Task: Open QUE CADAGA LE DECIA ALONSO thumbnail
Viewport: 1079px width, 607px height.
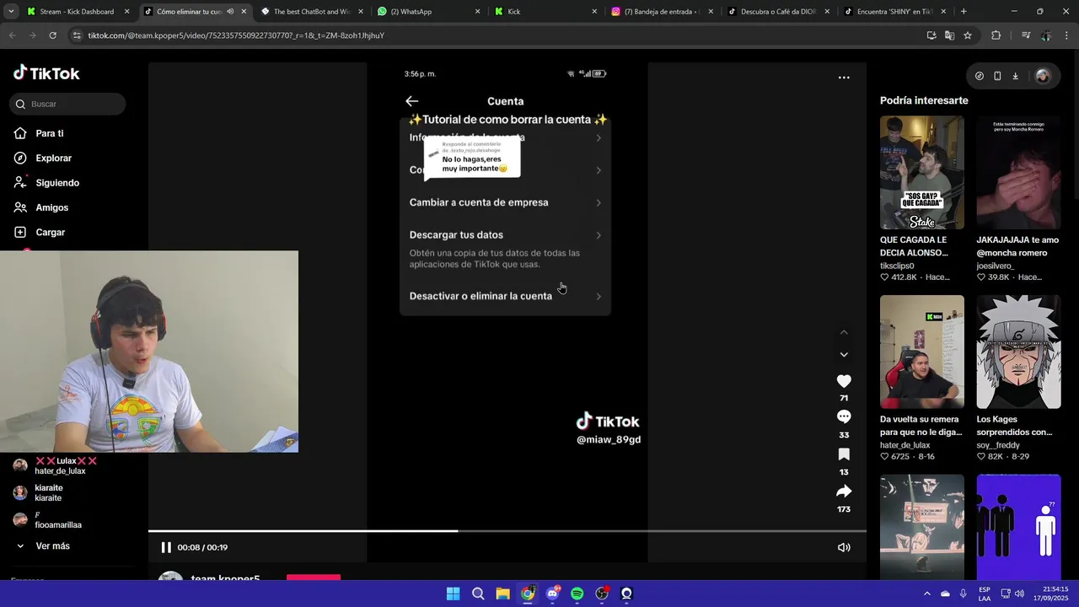Action: pyautogui.click(x=921, y=172)
